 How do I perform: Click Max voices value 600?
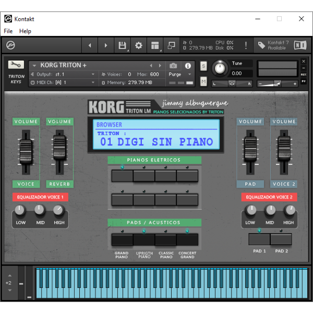[154, 75]
